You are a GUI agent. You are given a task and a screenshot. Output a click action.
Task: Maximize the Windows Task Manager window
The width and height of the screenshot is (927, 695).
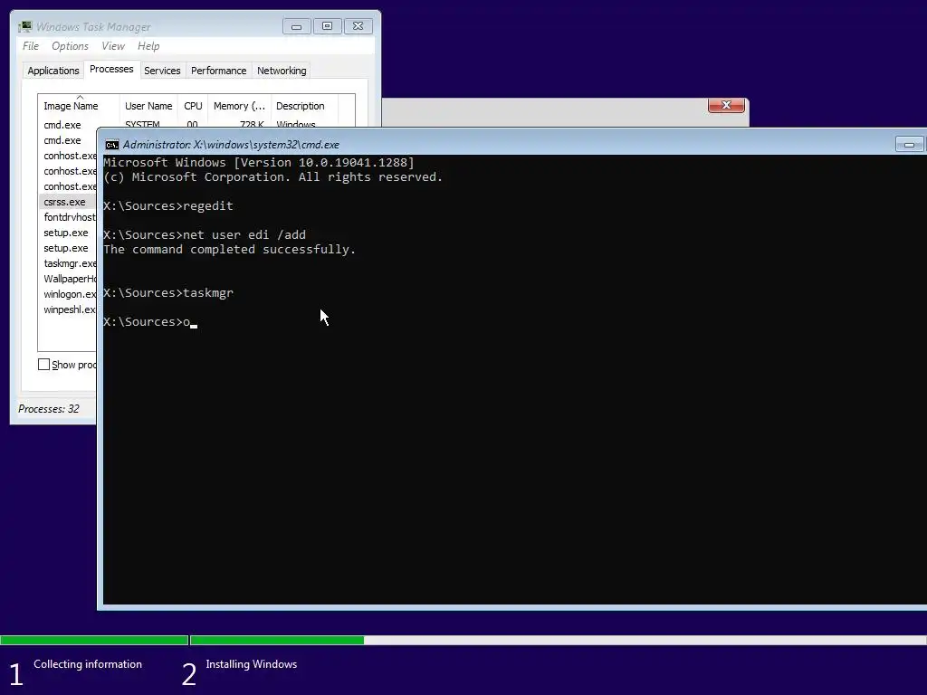coord(327,26)
